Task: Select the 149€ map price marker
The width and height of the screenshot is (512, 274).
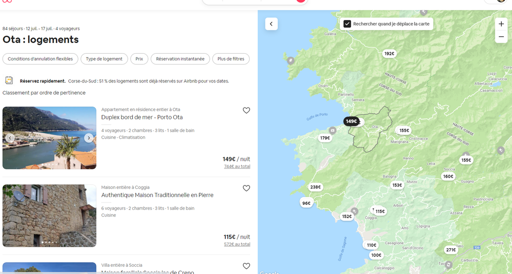Action: [352, 121]
